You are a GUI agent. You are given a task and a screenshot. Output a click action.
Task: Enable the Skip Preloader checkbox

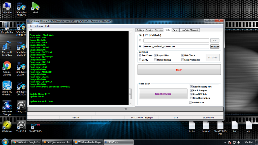[x=182, y=60]
